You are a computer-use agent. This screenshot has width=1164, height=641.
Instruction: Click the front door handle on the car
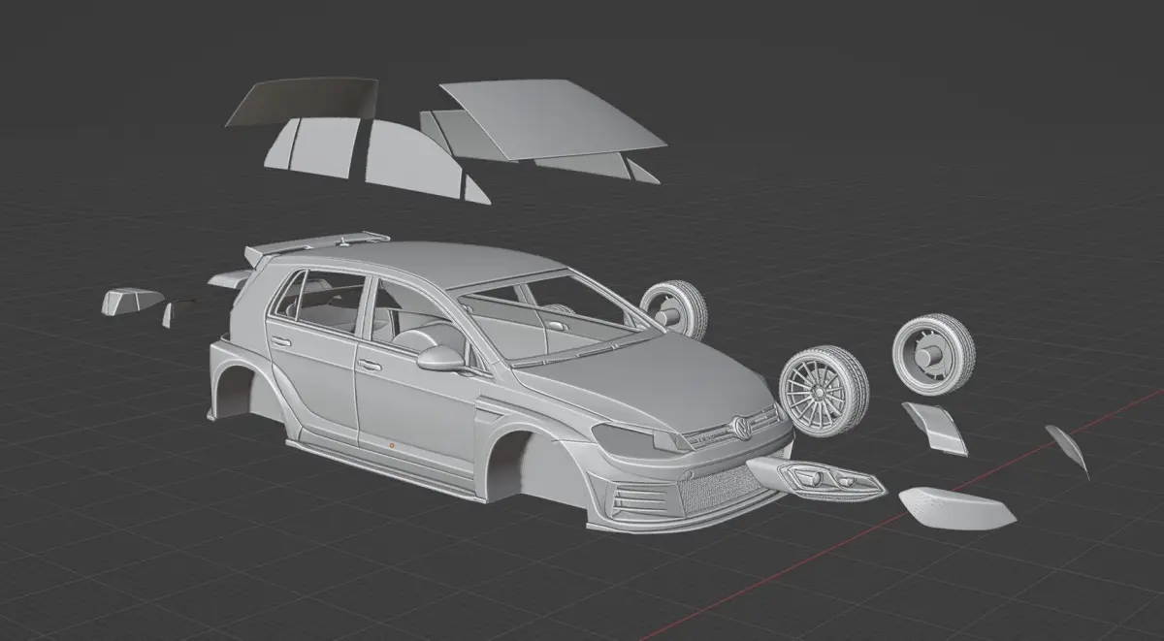click(x=369, y=366)
